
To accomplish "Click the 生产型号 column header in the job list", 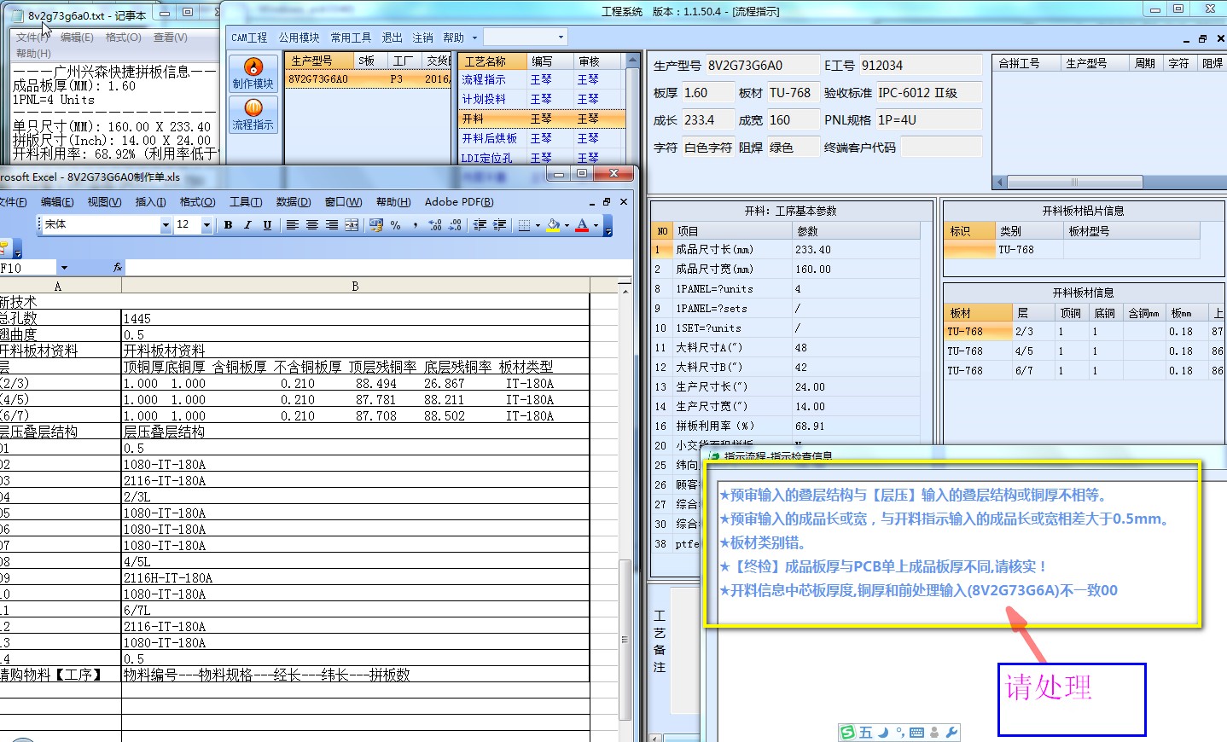I will click(x=320, y=61).
